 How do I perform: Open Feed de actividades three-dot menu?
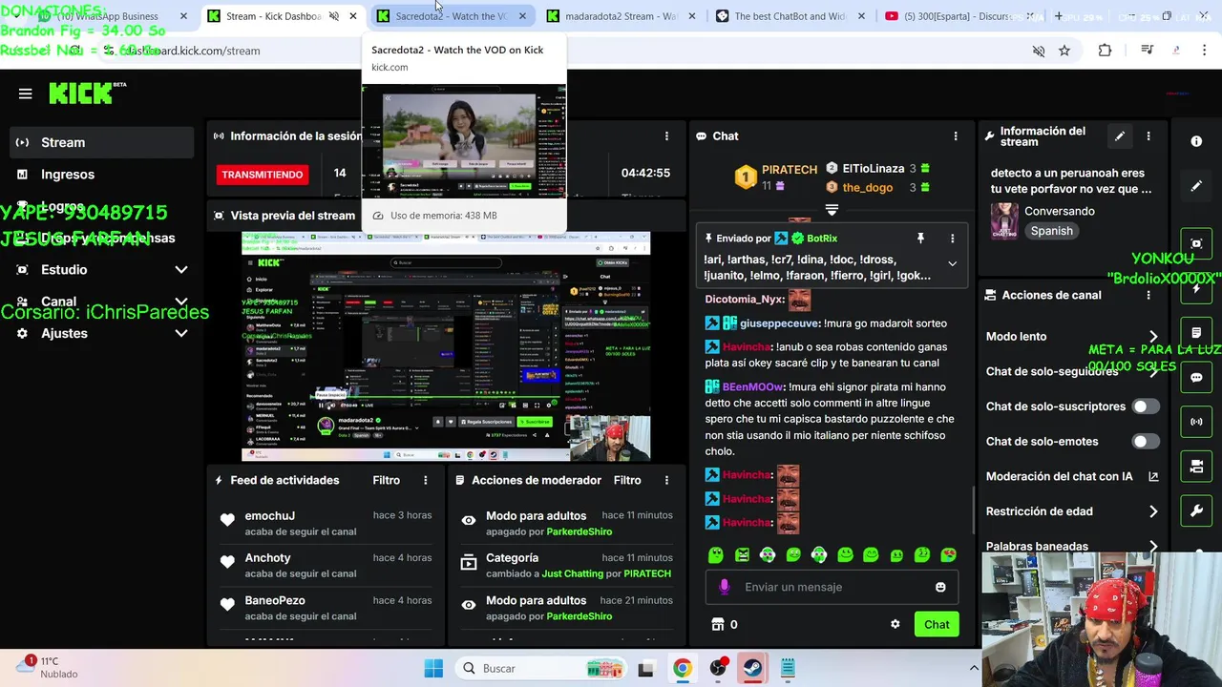coord(426,480)
